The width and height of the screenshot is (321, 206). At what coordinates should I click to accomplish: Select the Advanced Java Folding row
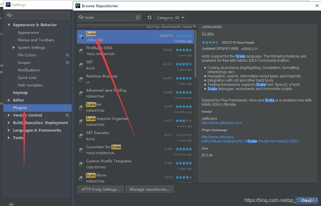(x=135, y=93)
